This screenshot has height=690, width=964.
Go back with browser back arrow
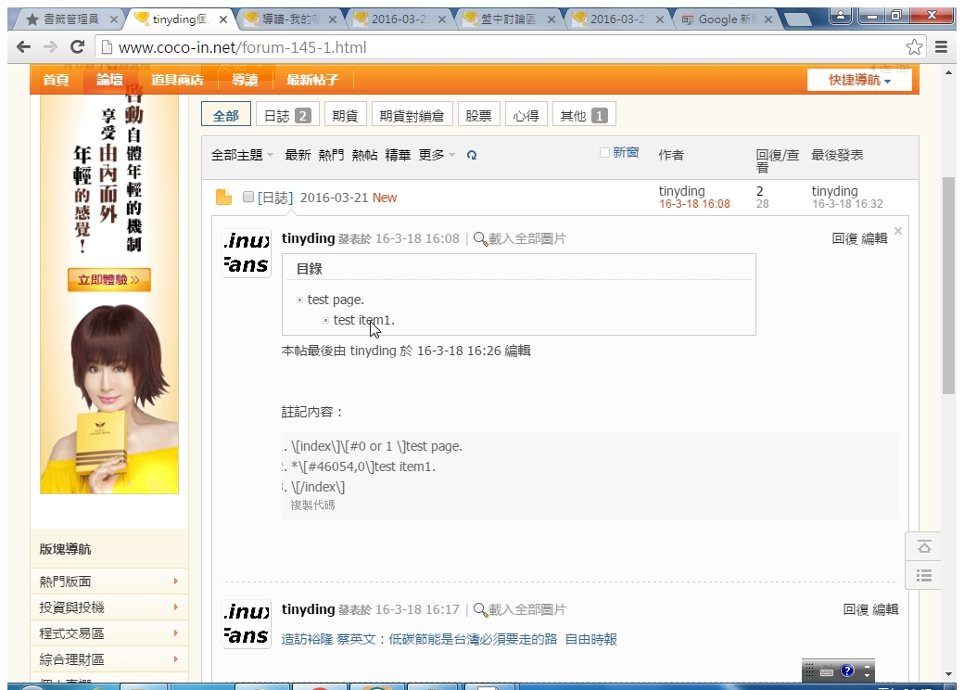(x=23, y=46)
